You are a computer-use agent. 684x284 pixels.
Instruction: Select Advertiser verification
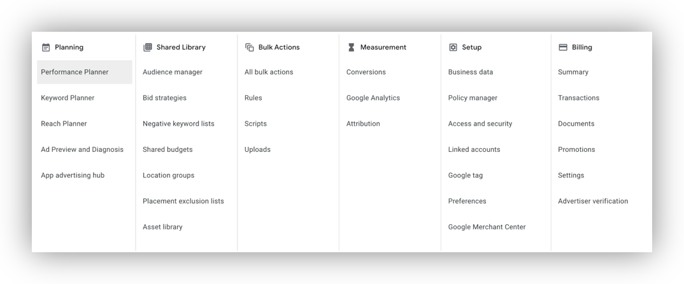pyautogui.click(x=593, y=201)
